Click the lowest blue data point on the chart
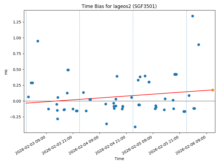The width and height of the screenshot is (220, 165). pos(135,127)
